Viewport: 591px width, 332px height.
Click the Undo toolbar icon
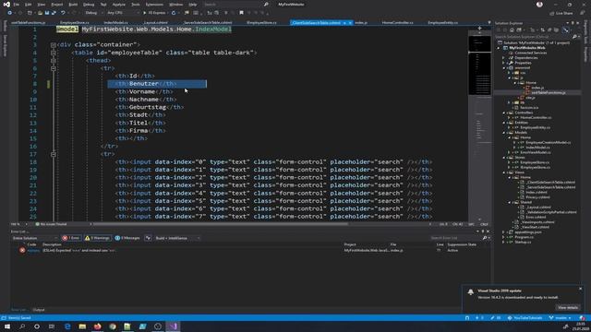click(x=63, y=13)
